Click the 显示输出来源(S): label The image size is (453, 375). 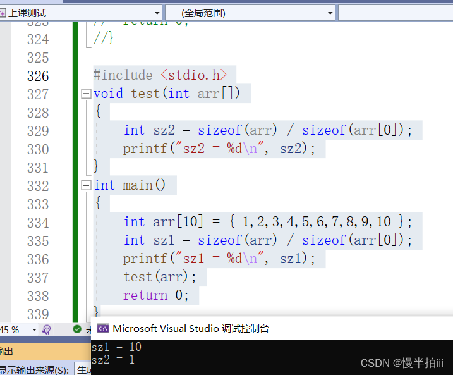point(34,370)
